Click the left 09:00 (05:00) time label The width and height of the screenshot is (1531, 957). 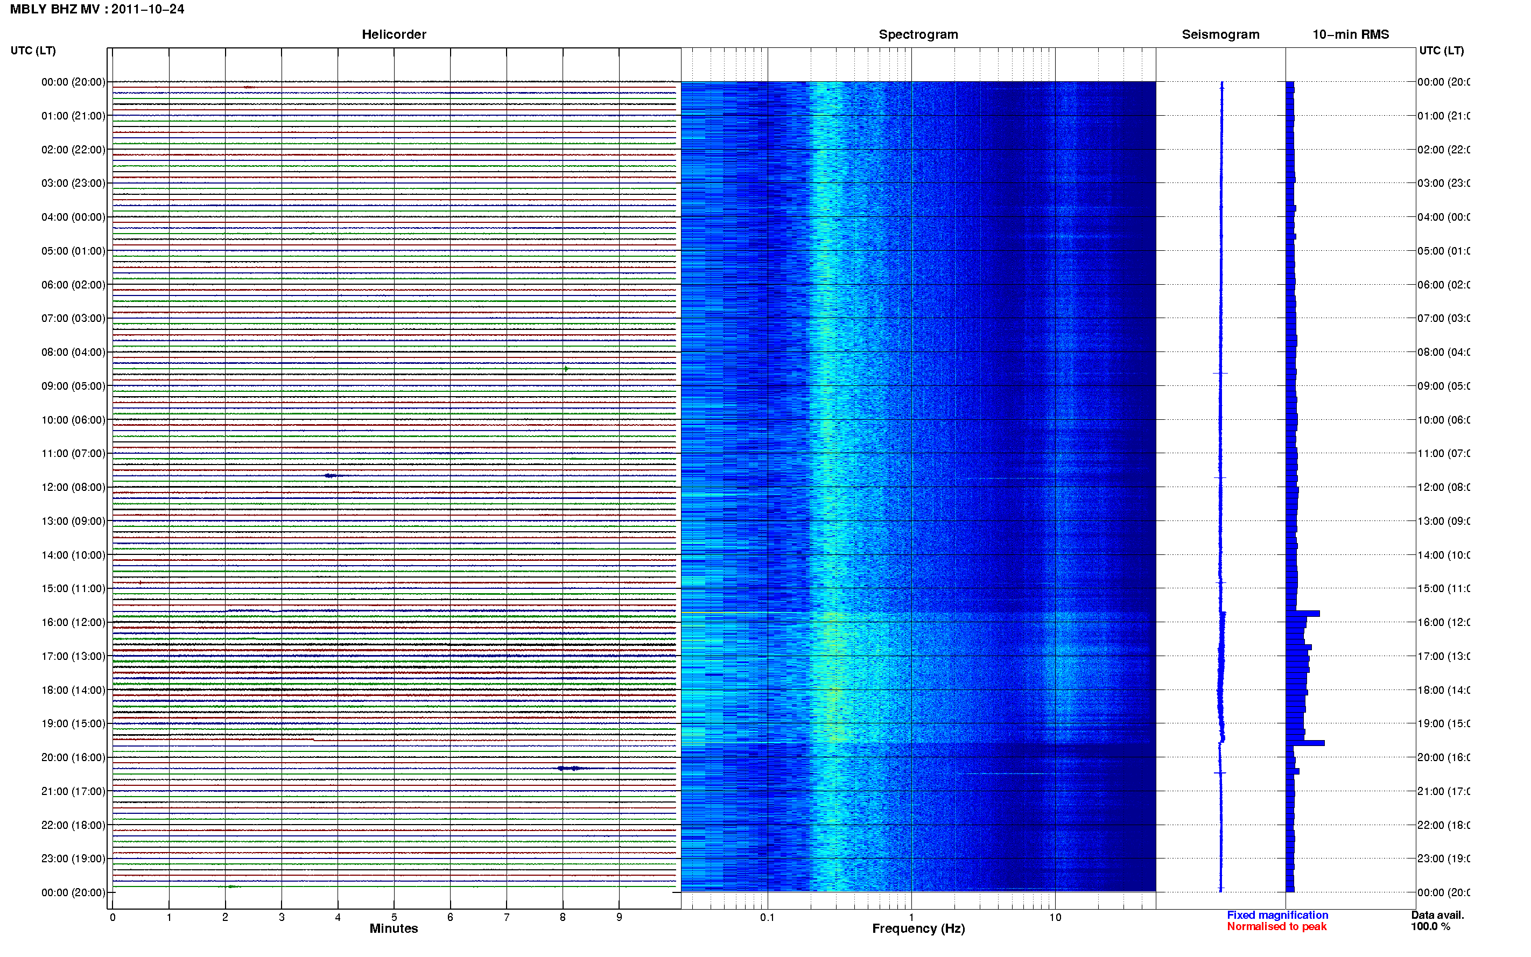[x=73, y=386]
